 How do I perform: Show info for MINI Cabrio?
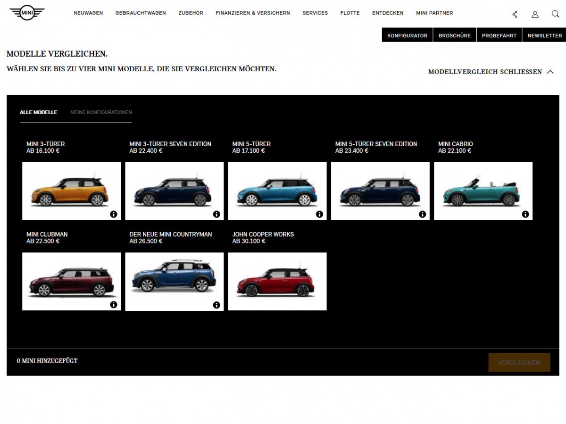click(x=525, y=214)
